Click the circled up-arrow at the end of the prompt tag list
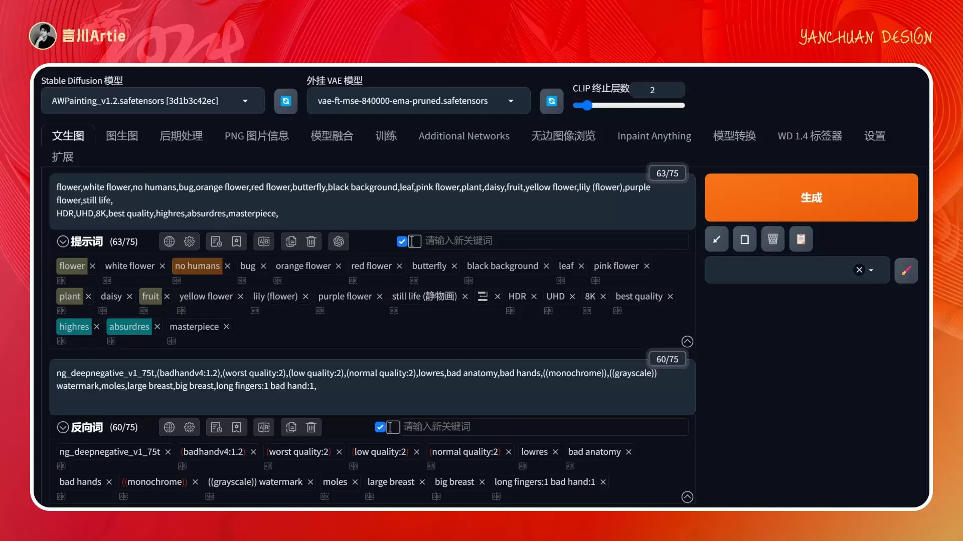963x541 pixels. point(687,342)
